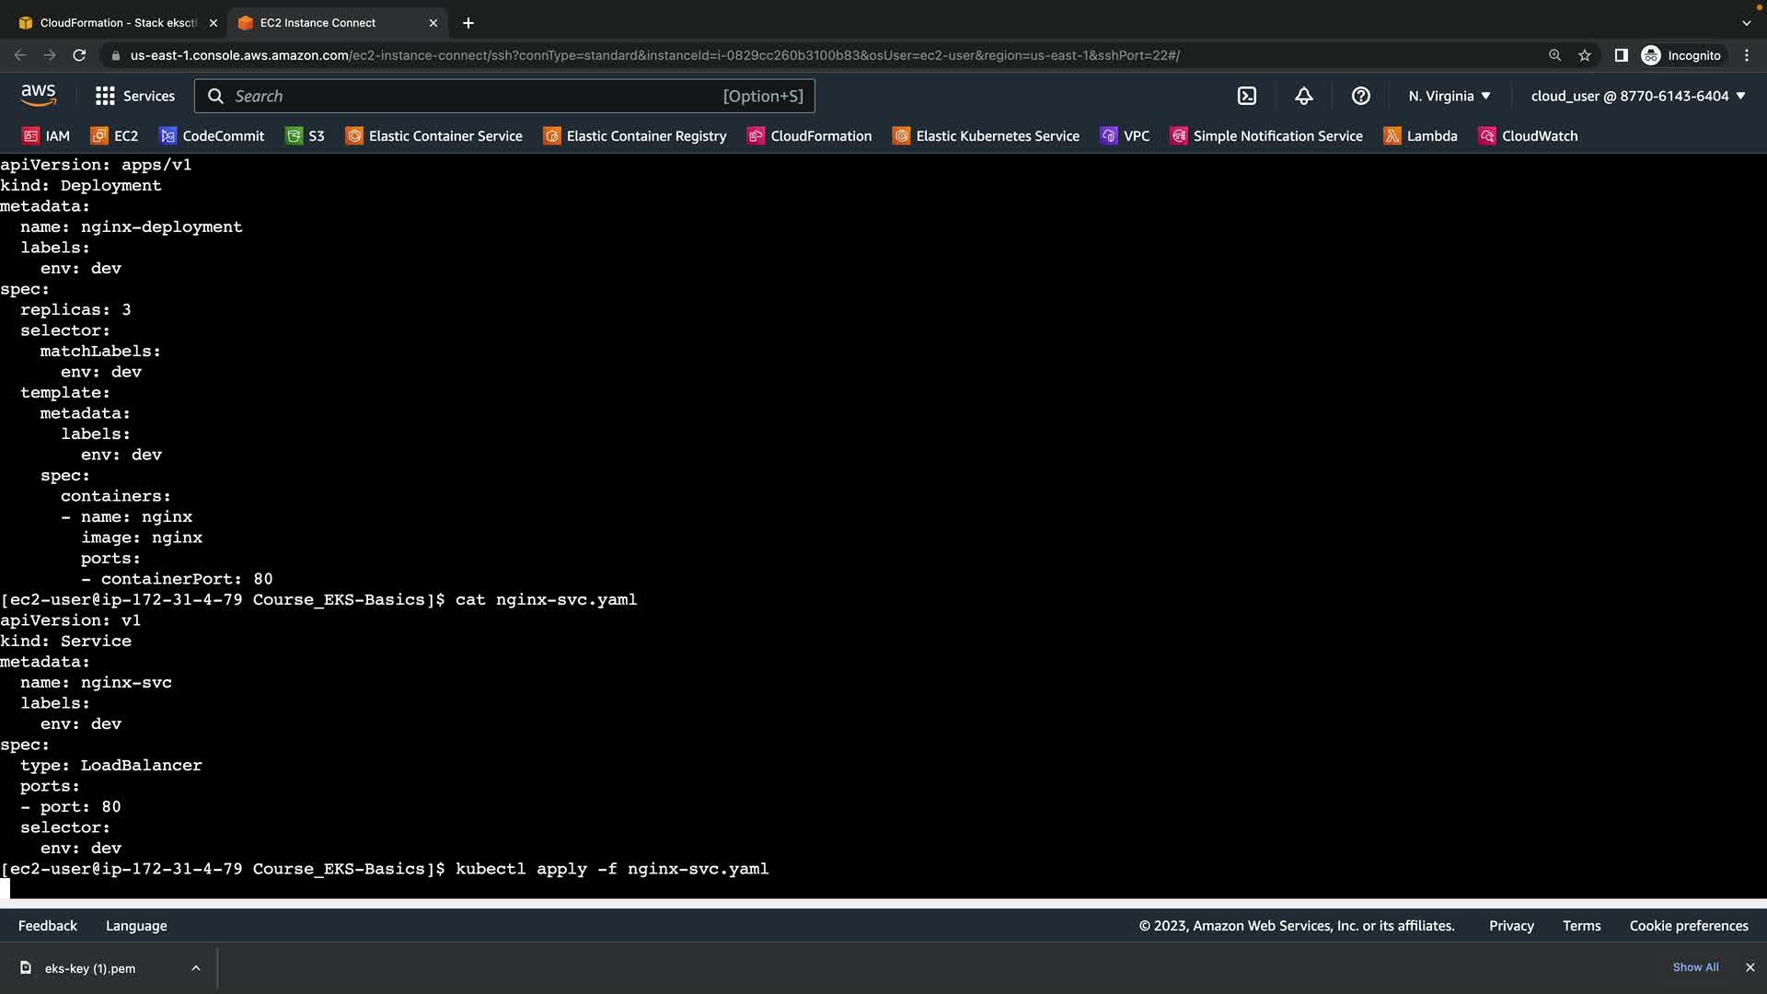
Task: Open the Feedback link
Action: [x=48, y=926]
